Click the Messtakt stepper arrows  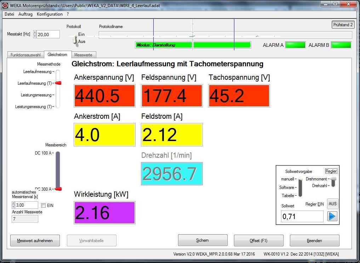tap(35, 34)
